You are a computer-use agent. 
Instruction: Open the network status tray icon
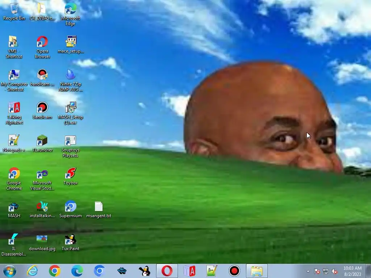point(326,271)
